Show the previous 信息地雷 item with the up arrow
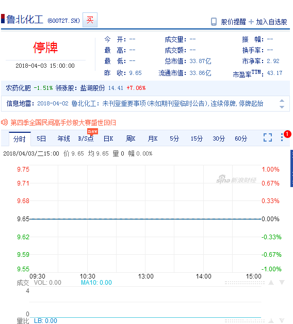Image resolution: width=293 pixels, height=324 pixels. tap(282, 101)
